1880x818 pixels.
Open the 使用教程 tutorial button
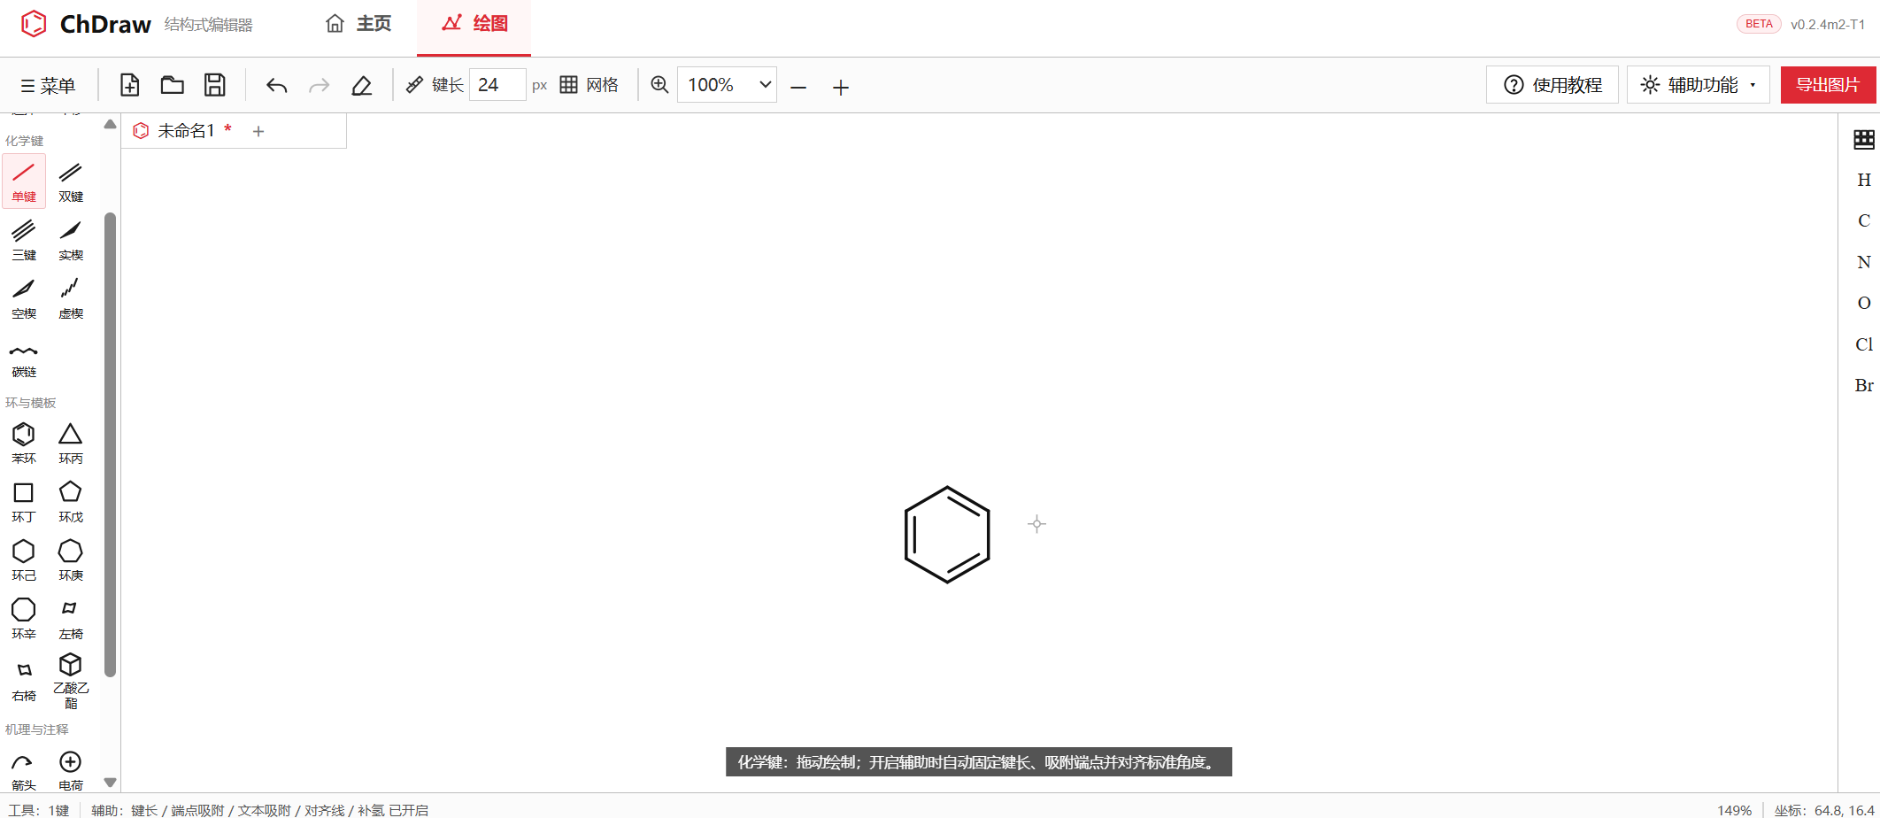coord(1553,85)
